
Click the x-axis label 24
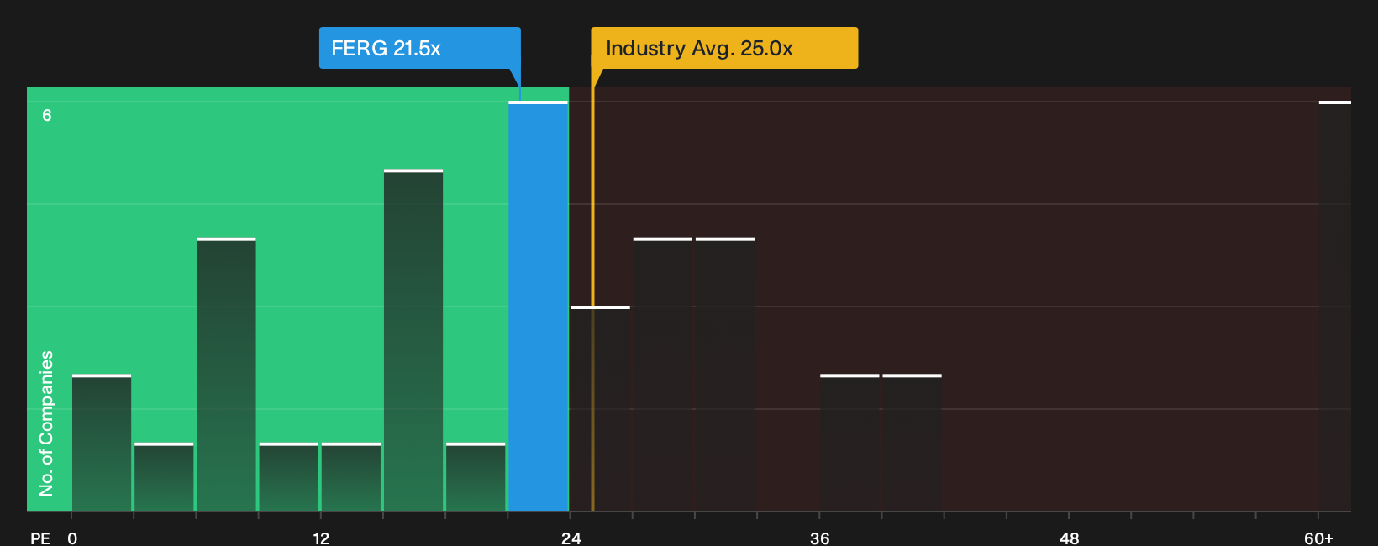571,538
